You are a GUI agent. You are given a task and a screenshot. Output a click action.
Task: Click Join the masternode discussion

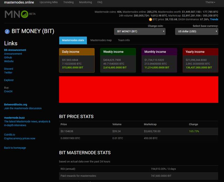click(x=23, y=108)
